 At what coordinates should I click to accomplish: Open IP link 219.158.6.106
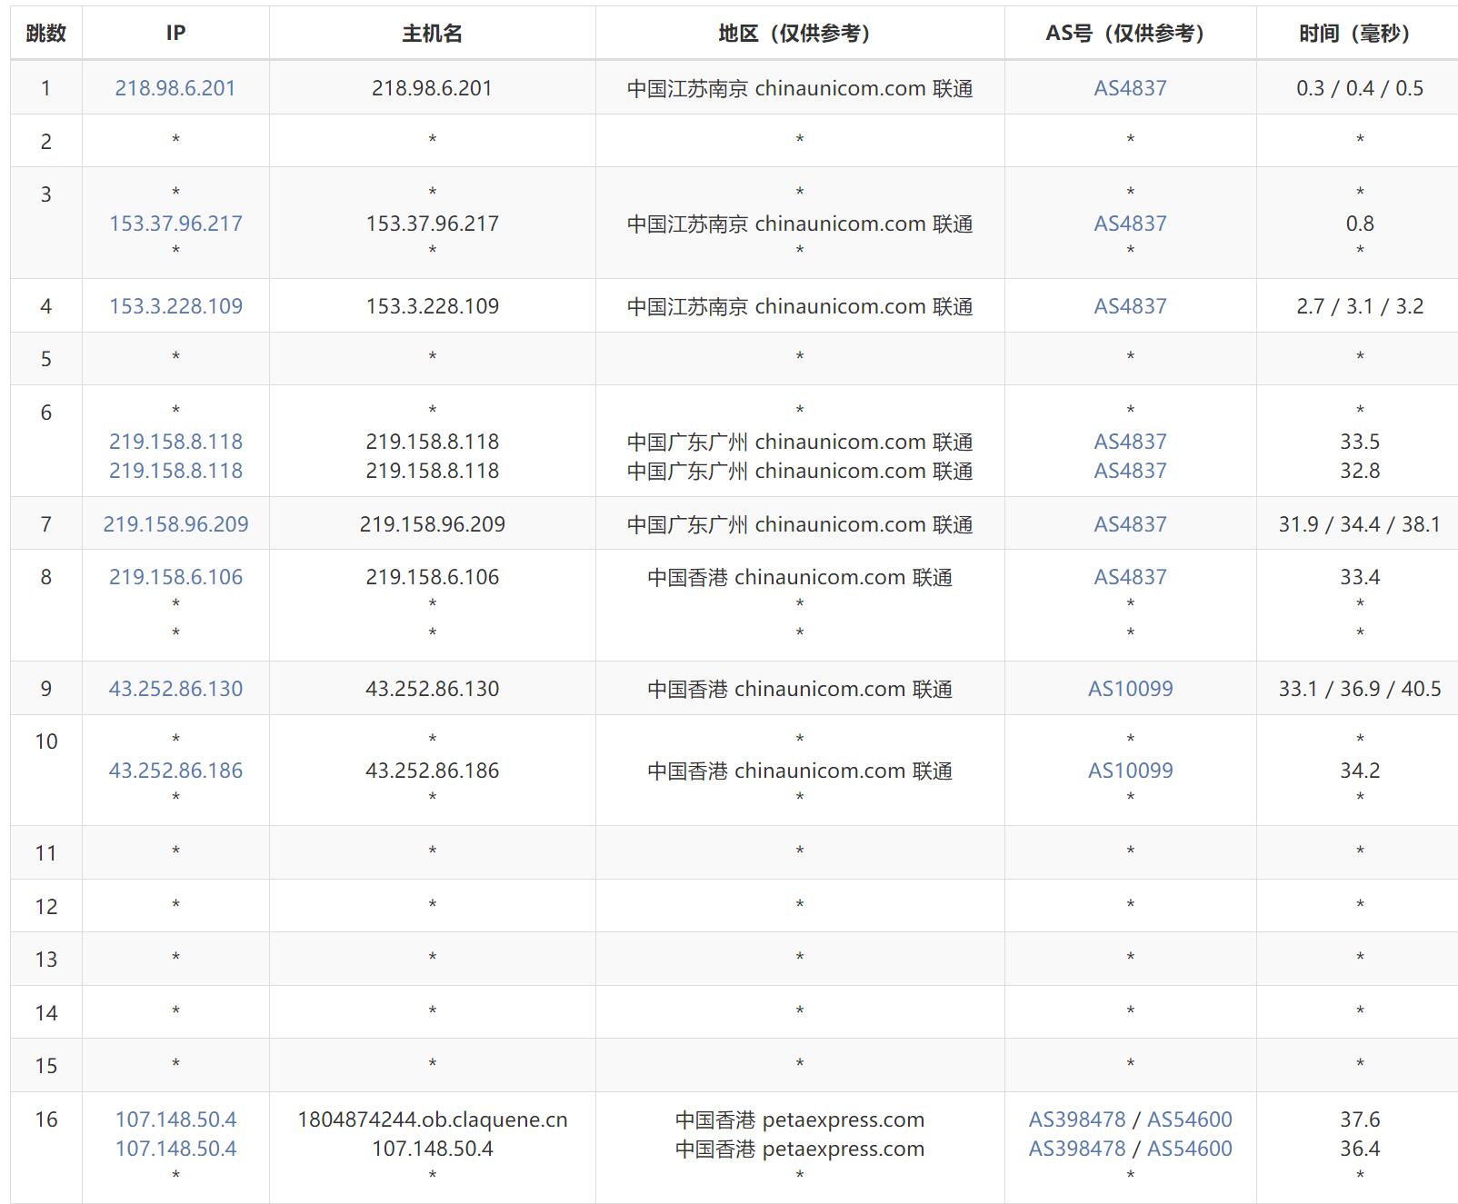pyautogui.click(x=175, y=577)
